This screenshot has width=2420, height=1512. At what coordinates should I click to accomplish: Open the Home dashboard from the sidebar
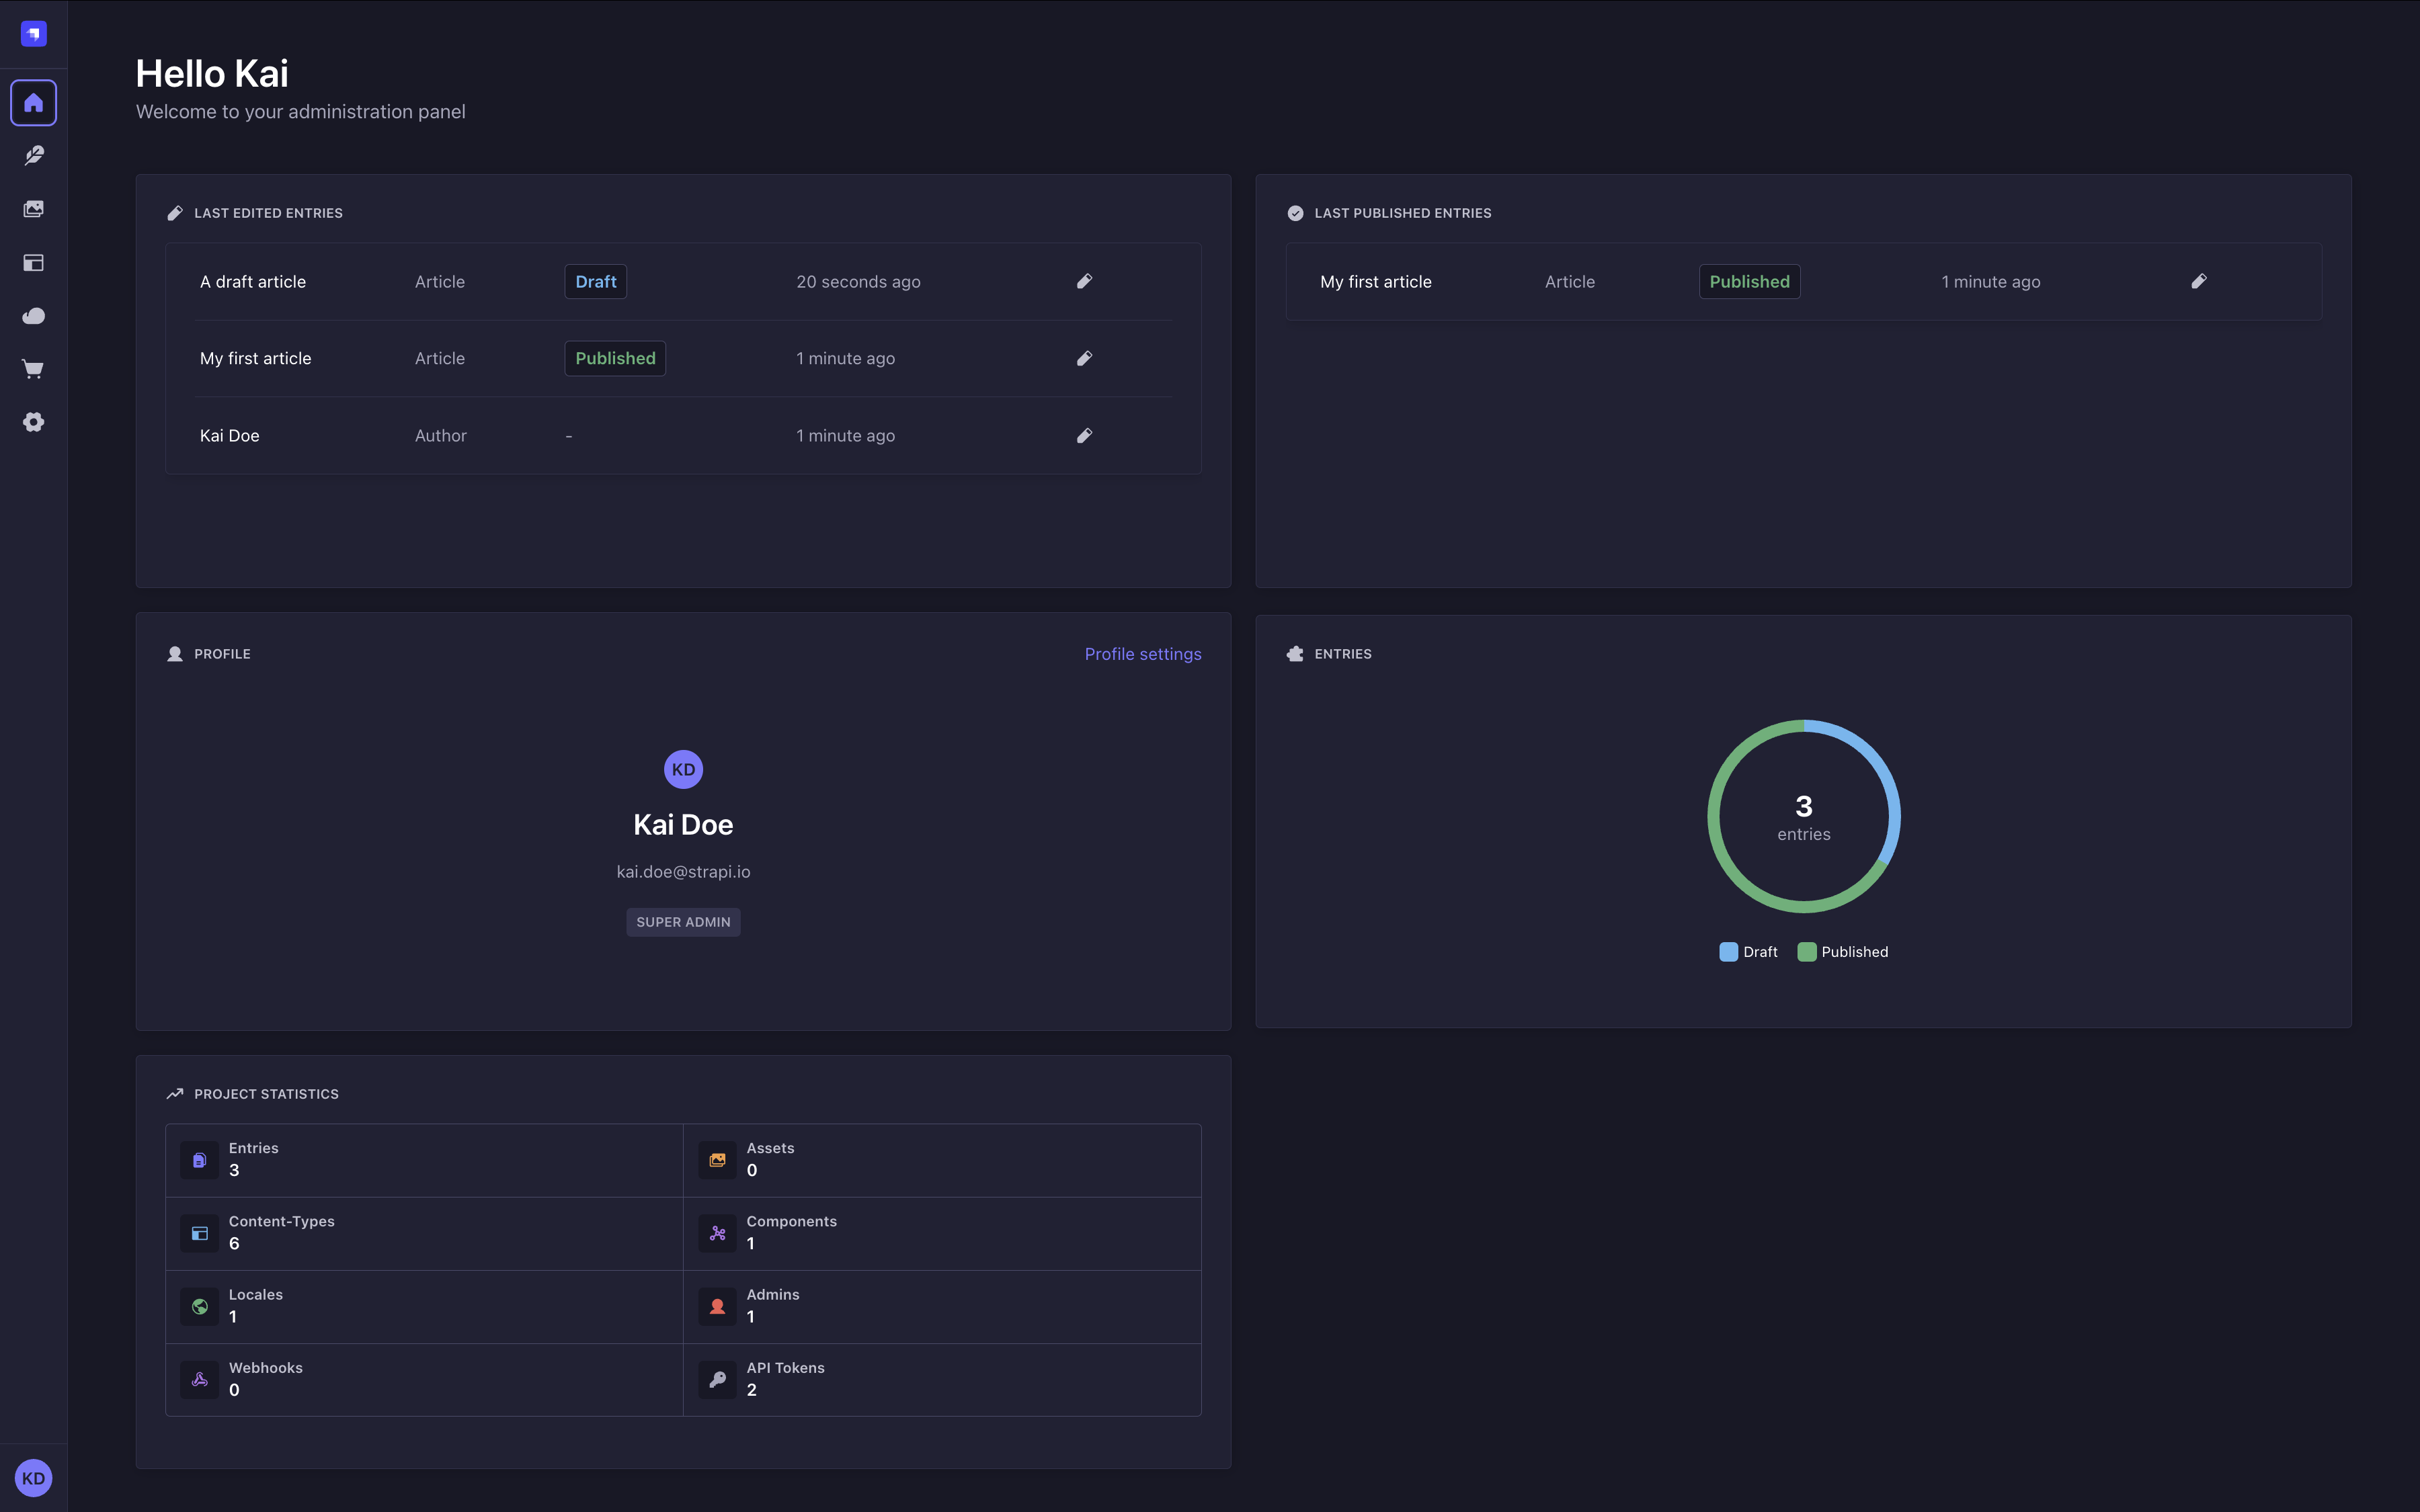pos(33,102)
